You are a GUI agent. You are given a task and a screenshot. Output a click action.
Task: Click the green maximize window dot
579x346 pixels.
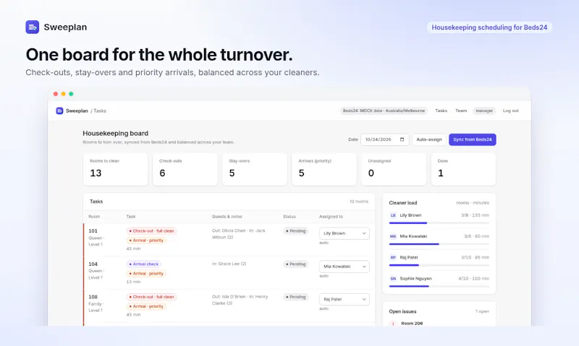click(x=71, y=94)
